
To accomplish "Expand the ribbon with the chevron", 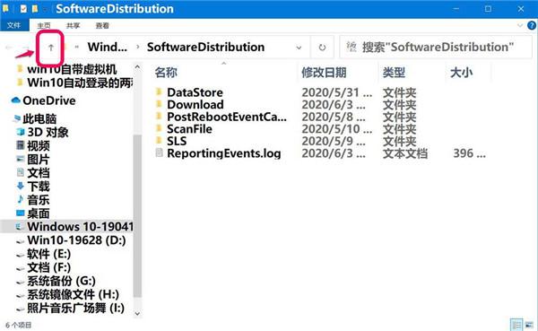I will (x=520, y=25).
